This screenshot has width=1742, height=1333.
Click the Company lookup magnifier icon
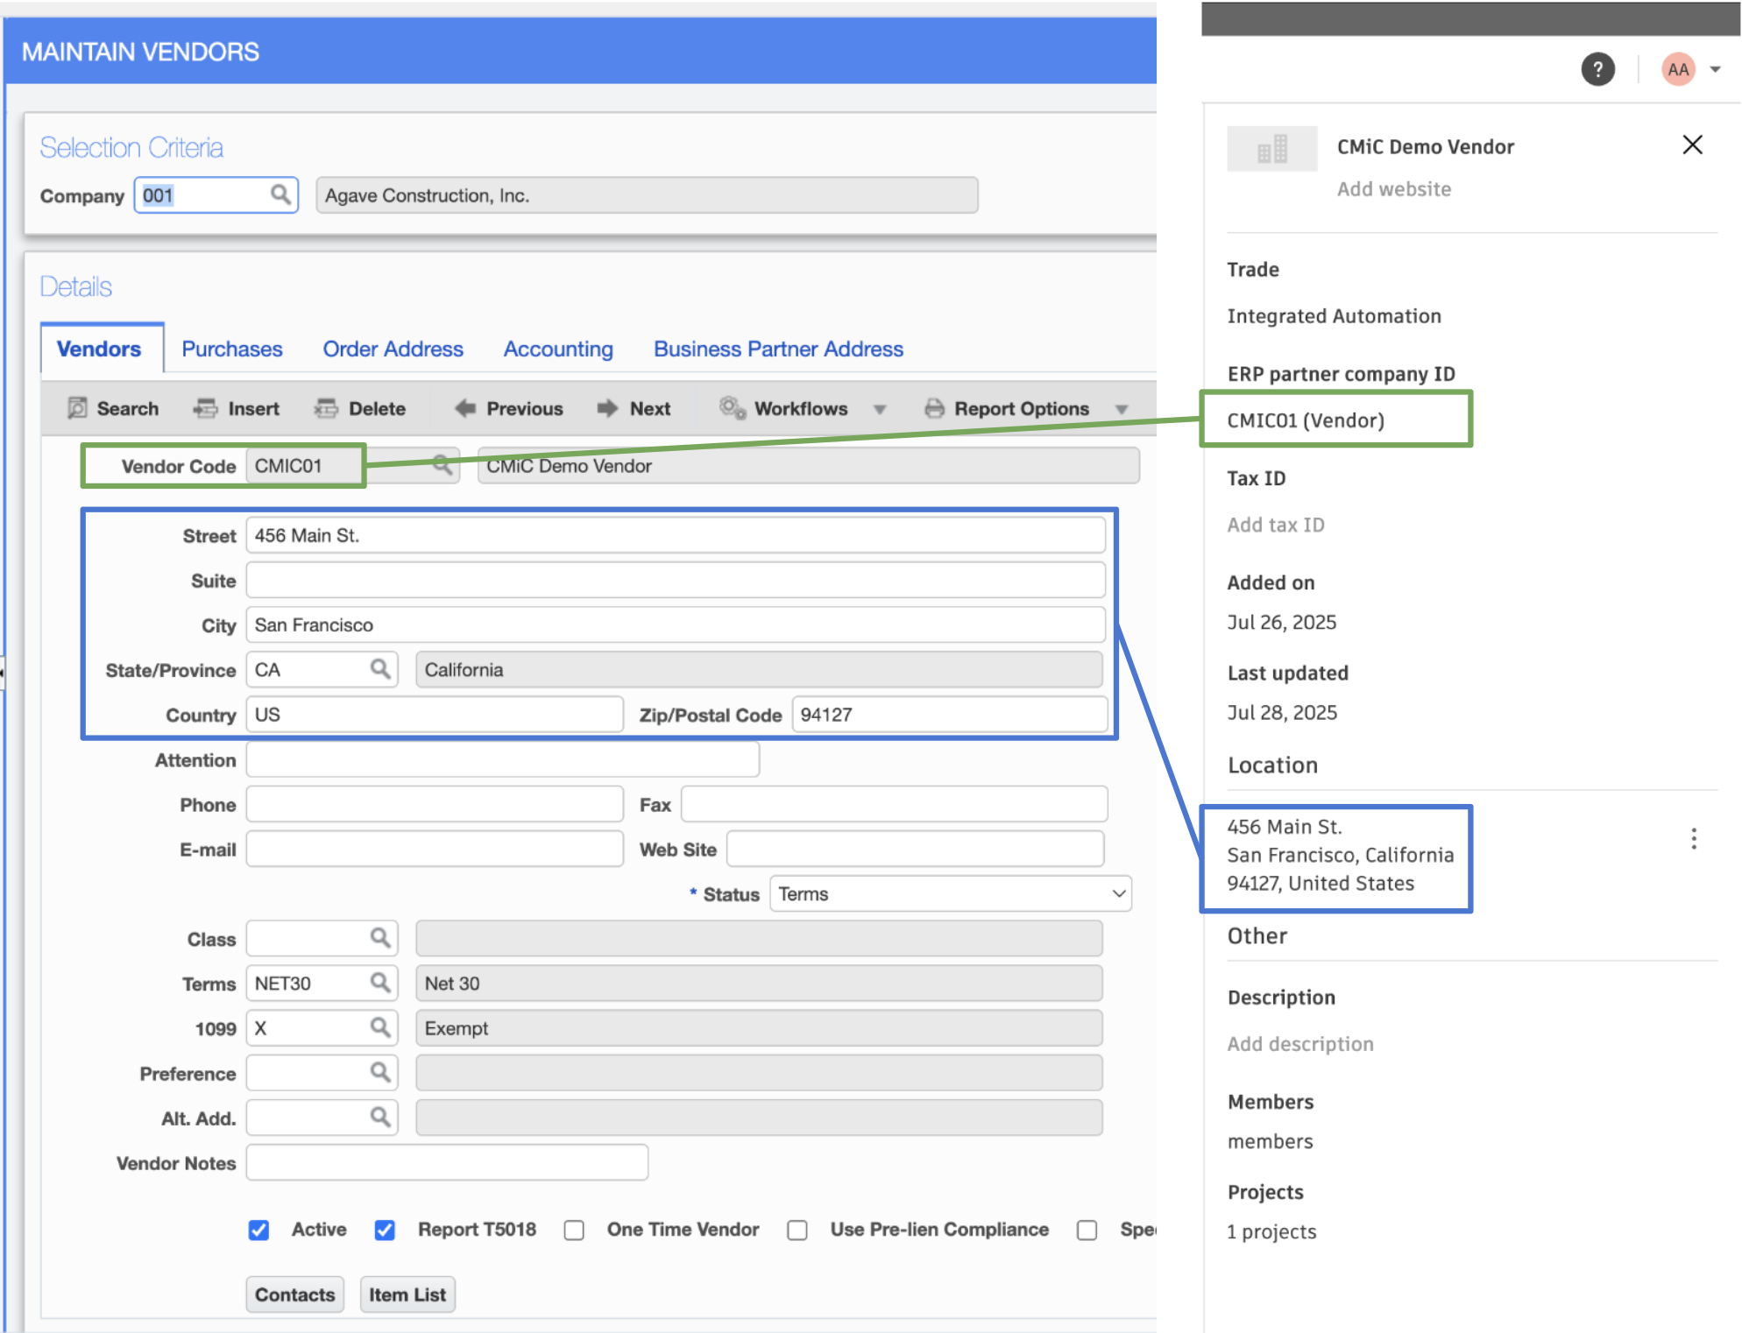coord(280,194)
